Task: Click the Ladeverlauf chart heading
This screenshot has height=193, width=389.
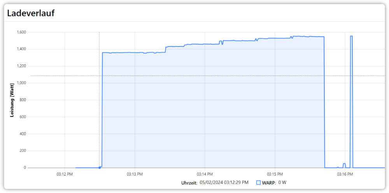Action: [x=31, y=13]
